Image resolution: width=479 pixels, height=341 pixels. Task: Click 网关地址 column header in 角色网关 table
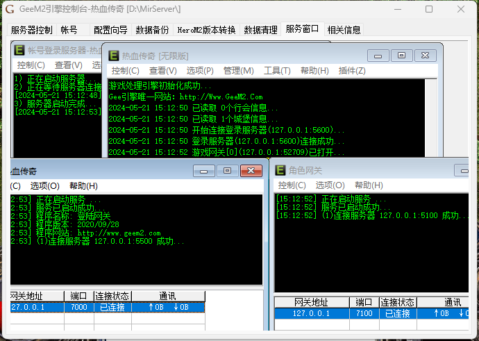pyautogui.click(x=312, y=303)
